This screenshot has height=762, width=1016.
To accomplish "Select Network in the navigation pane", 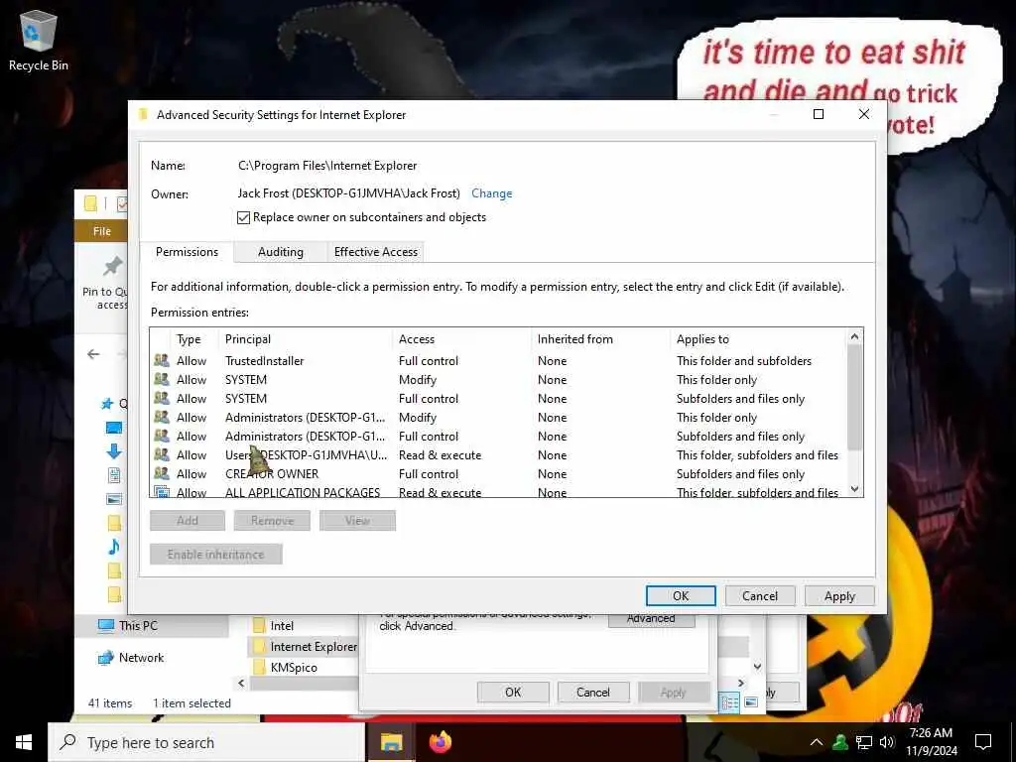I will 141,658.
